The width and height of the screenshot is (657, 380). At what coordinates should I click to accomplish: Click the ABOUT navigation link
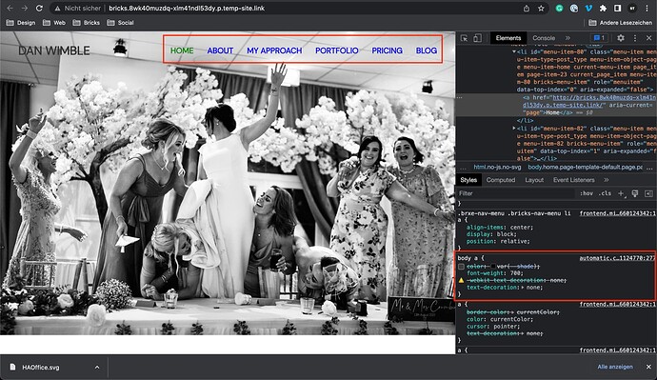pyautogui.click(x=220, y=50)
